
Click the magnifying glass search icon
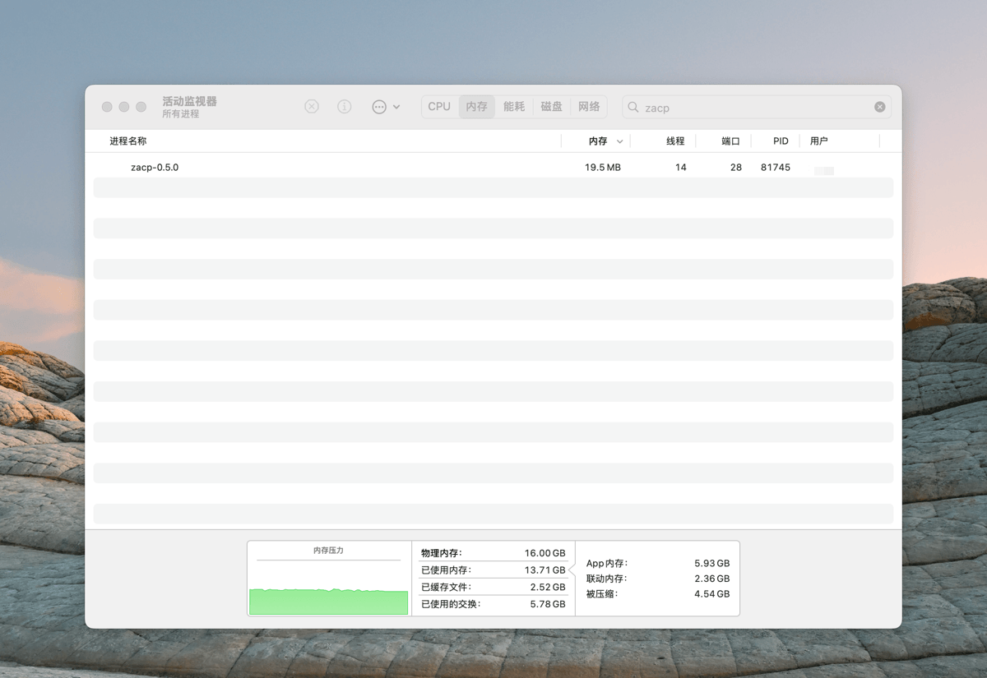pos(633,107)
